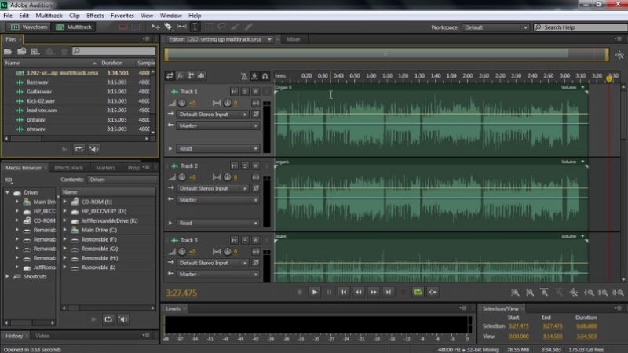Open file icon in Files panel
This screenshot has height=353, width=628.
(x=8, y=51)
